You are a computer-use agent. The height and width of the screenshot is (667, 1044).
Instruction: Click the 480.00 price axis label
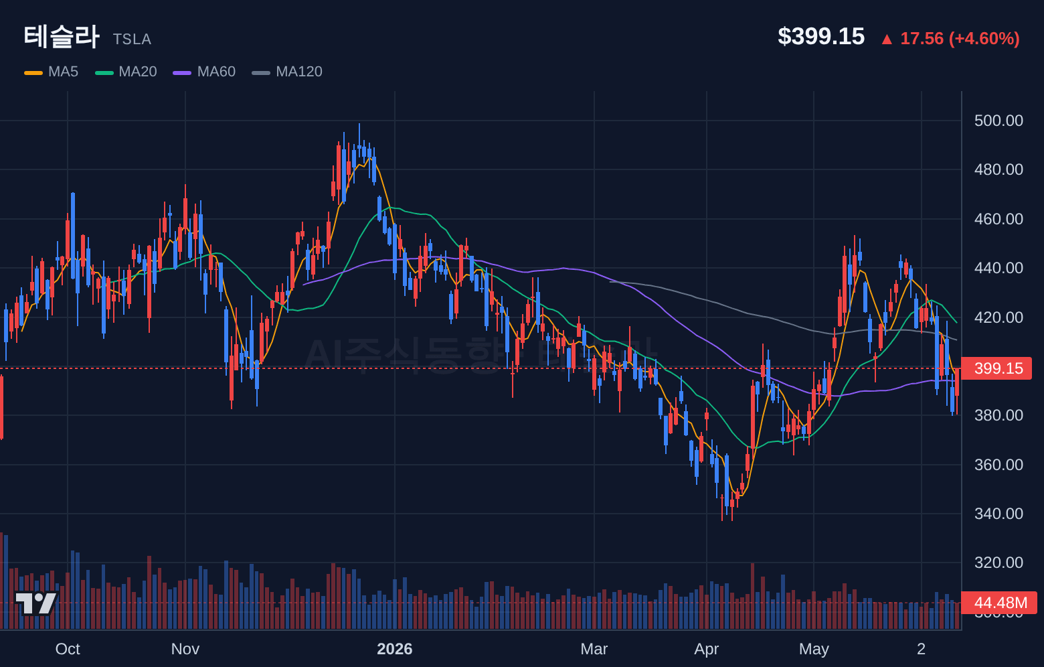998,169
